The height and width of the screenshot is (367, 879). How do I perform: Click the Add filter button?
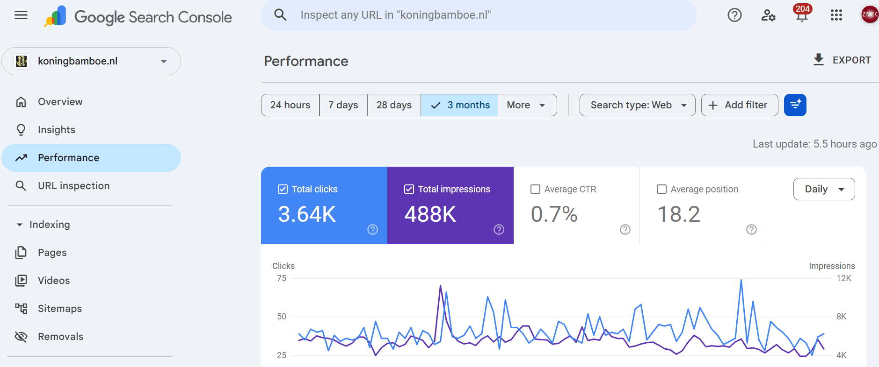(739, 105)
